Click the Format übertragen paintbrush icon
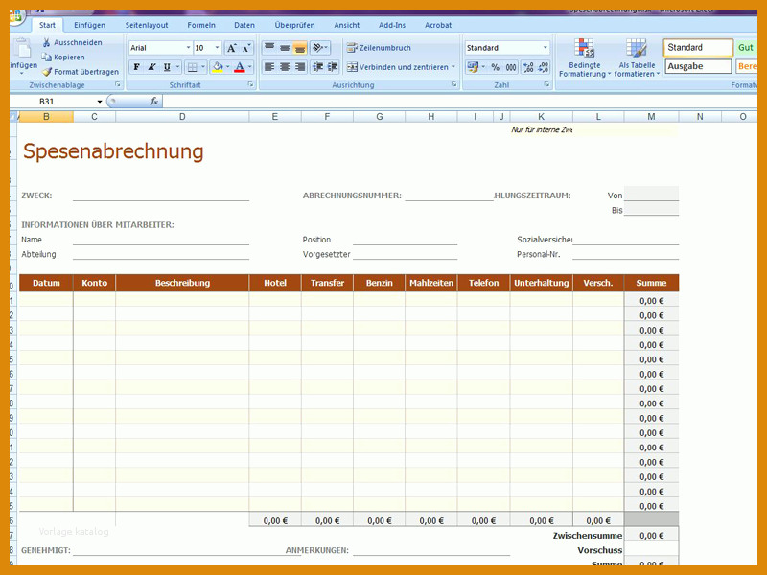This screenshot has height=575, width=767. 46,72
